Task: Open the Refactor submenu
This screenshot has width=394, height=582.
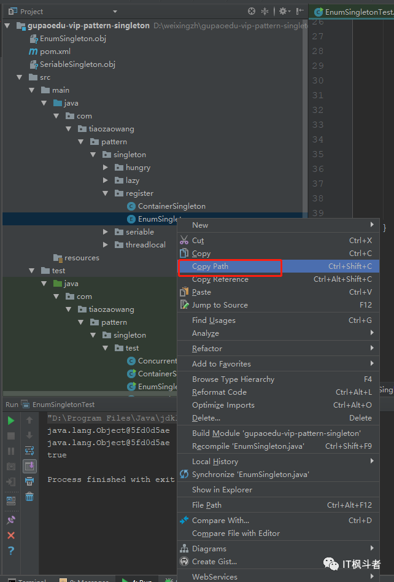Action: point(278,348)
